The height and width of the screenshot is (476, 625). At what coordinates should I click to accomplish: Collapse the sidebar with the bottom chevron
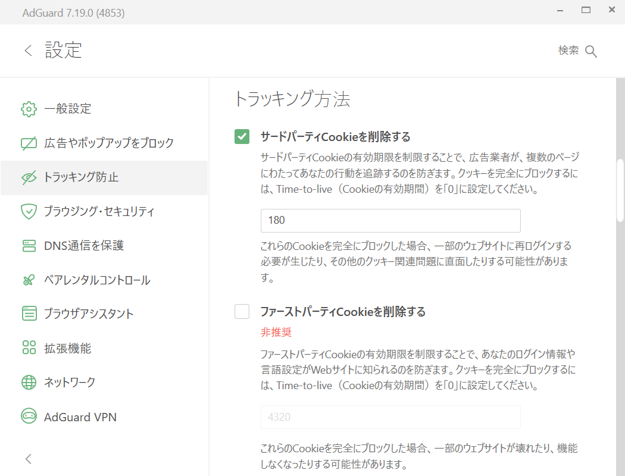click(28, 459)
